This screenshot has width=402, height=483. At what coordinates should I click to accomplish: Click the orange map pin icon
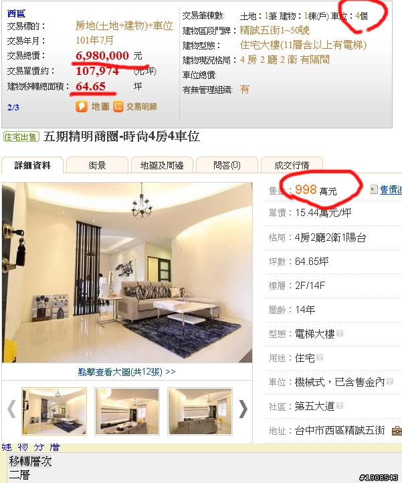click(x=82, y=106)
